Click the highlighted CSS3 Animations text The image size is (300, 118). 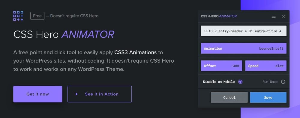click(136, 52)
